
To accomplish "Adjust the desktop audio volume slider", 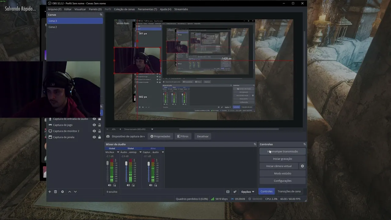I will (126, 163).
